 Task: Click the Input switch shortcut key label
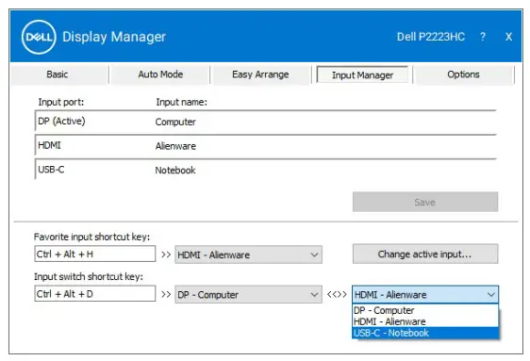point(89,276)
